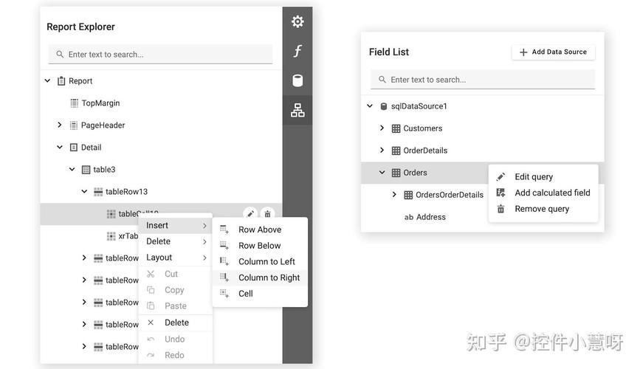
Task: Choose Row Below in submenu
Action: pyautogui.click(x=260, y=245)
